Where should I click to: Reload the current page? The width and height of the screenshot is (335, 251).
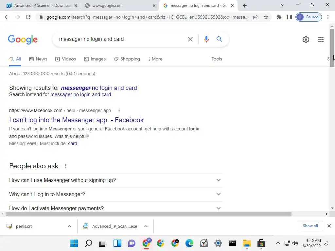pyautogui.click(x=28, y=17)
